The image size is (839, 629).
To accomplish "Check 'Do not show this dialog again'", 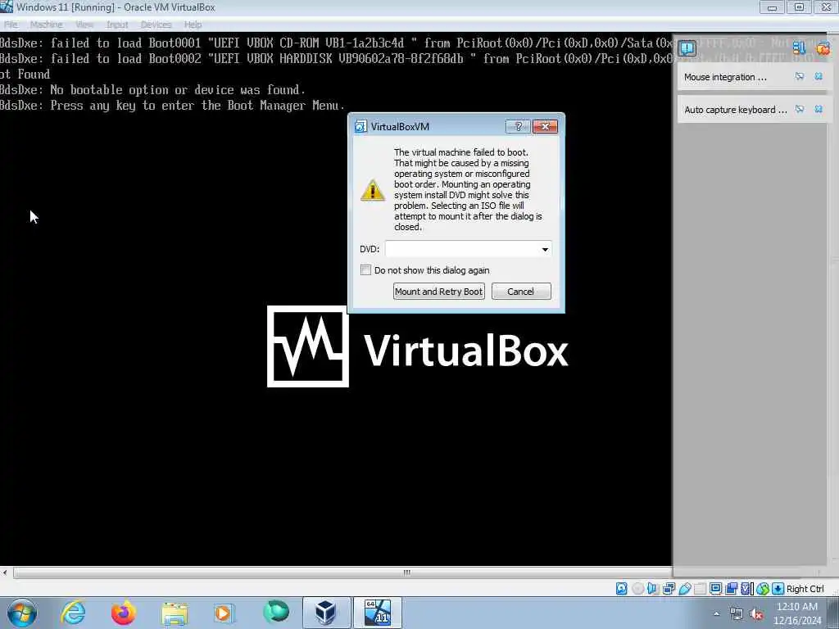I will pos(365,270).
